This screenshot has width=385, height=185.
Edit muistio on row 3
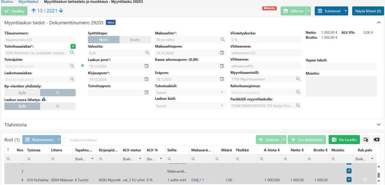pos(349,171)
